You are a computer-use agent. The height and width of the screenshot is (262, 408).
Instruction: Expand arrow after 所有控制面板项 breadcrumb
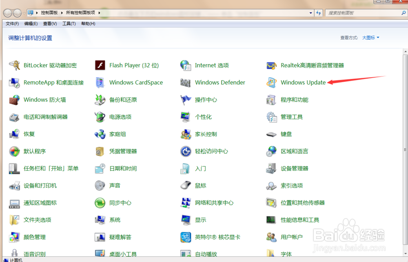(100, 13)
